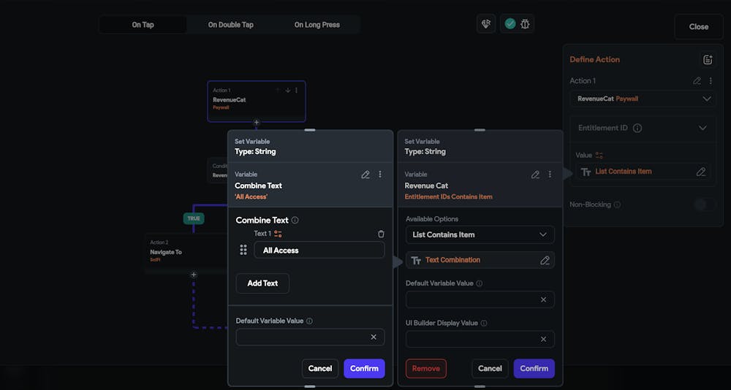Delete Text 1 with the trash icon
Screen dimensions: 731x390
coord(381,234)
